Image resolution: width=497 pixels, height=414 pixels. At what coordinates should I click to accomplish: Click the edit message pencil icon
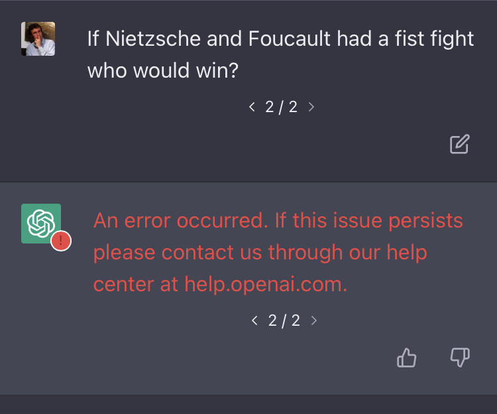coord(460,145)
